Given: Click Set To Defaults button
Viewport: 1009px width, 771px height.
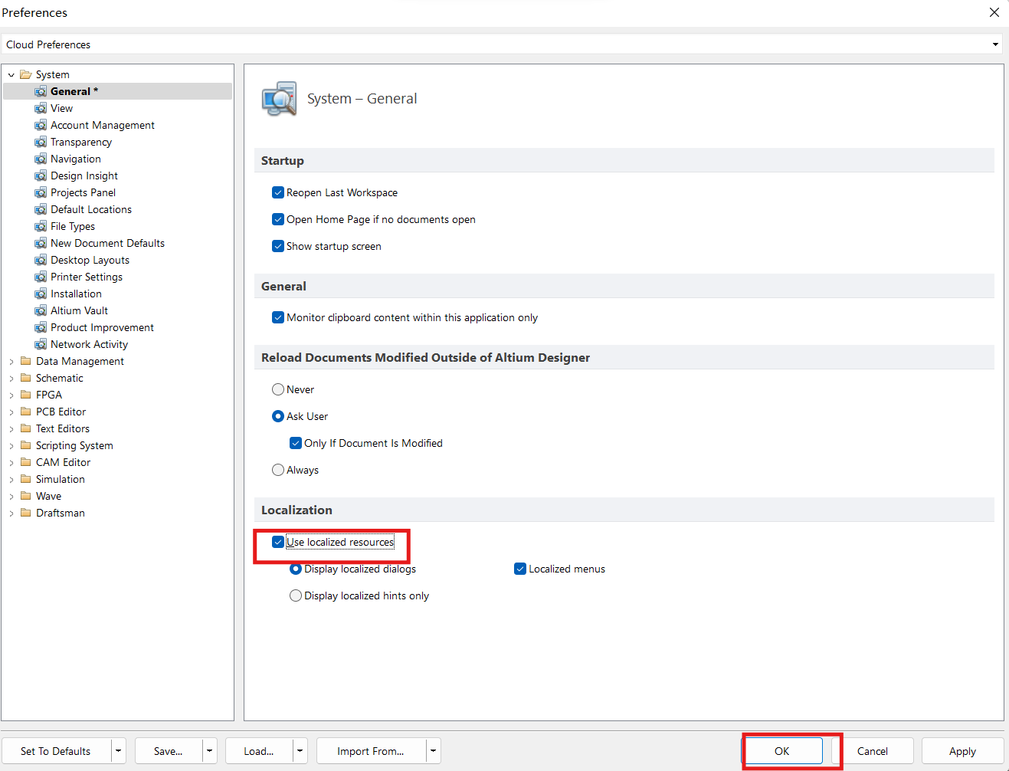Looking at the screenshot, I should pyautogui.click(x=57, y=751).
